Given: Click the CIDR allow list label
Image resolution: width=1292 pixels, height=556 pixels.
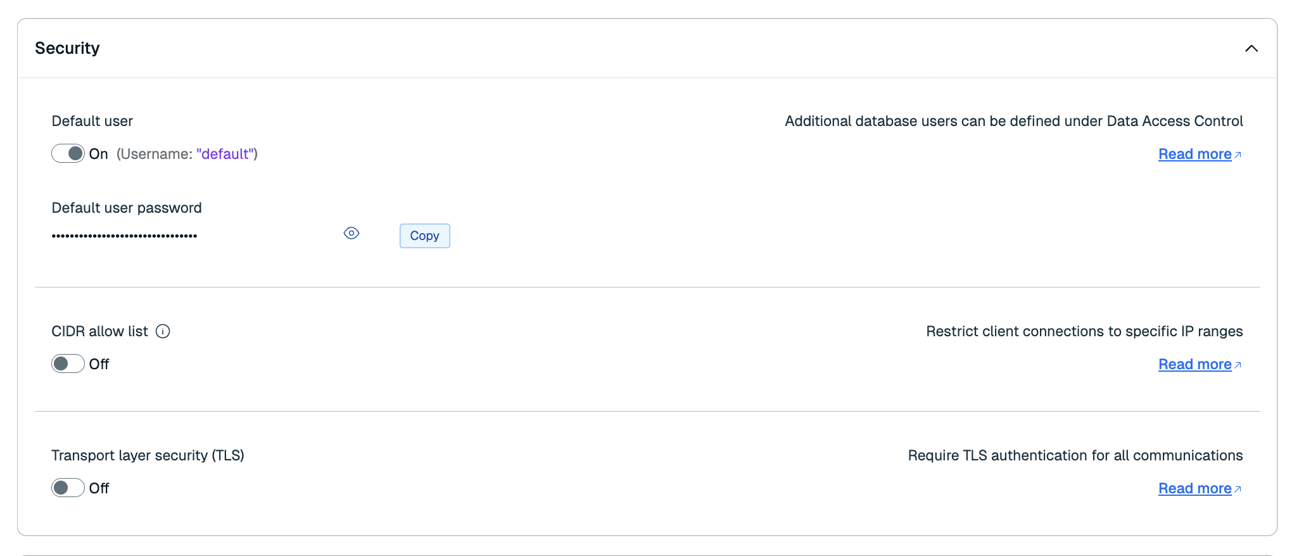Looking at the screenshot, I should 99,332.
